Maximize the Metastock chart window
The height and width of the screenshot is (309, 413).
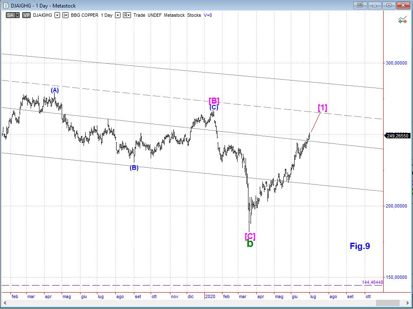389,5
